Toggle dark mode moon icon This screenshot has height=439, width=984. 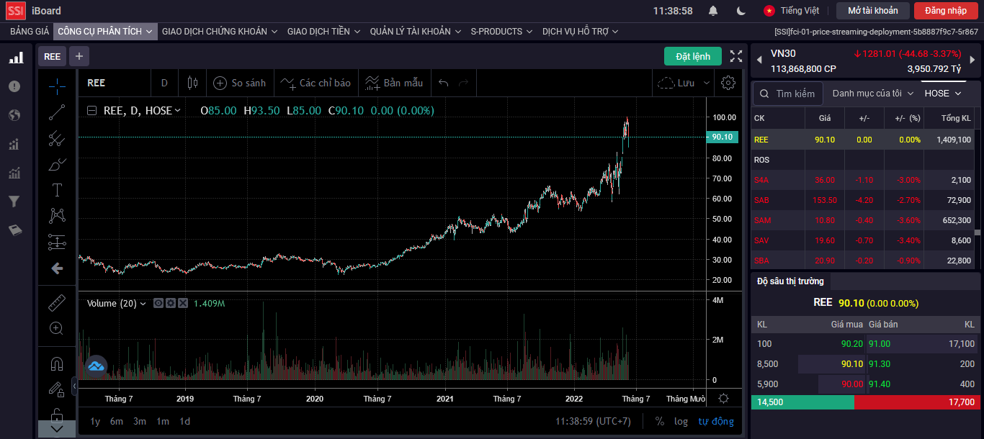click(741, 11)
